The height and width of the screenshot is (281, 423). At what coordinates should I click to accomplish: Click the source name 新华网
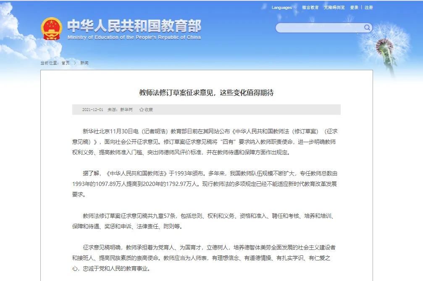[126, 110]
